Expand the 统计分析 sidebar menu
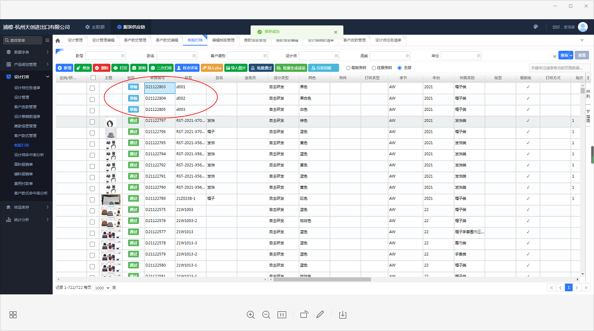The width and height of the screenshot is (594, 331). click(x=26, y=219)
